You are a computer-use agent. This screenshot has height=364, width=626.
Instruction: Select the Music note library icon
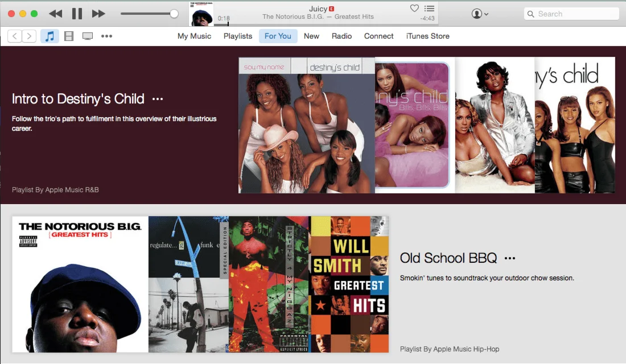tap(50, 36)
